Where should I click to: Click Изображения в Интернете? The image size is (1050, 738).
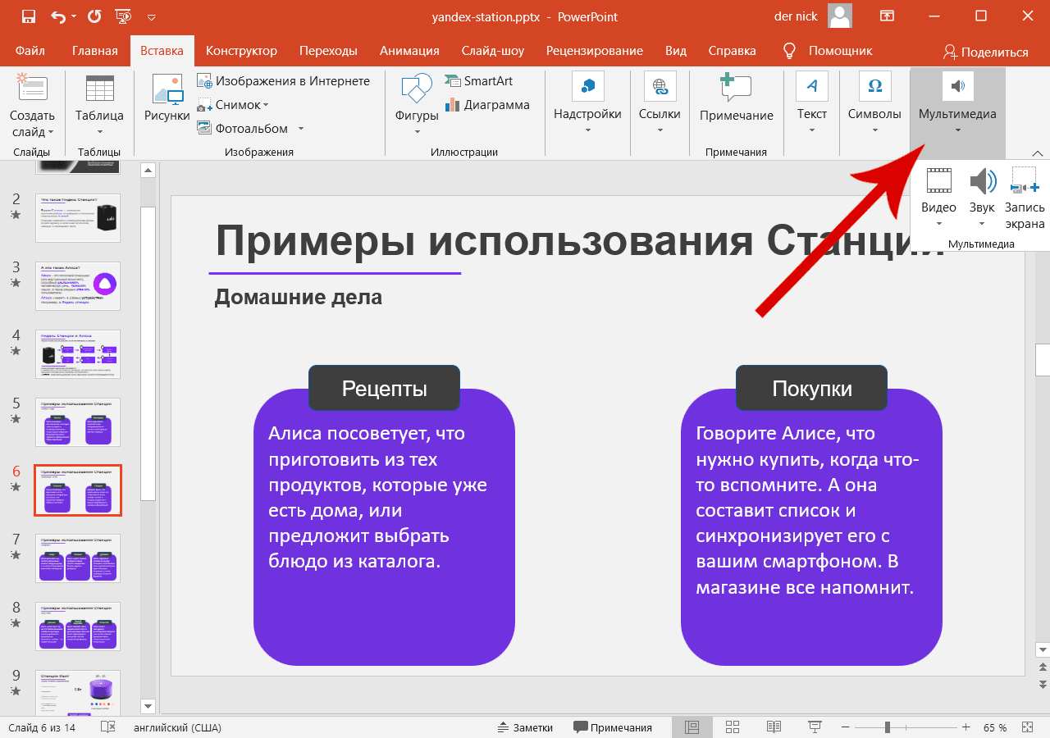pos(284,81)
